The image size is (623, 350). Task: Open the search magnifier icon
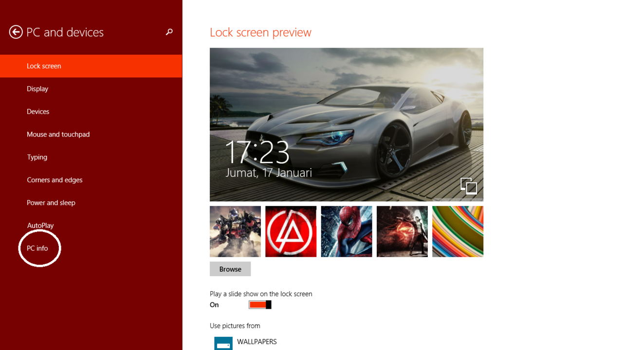coord(169,32)
